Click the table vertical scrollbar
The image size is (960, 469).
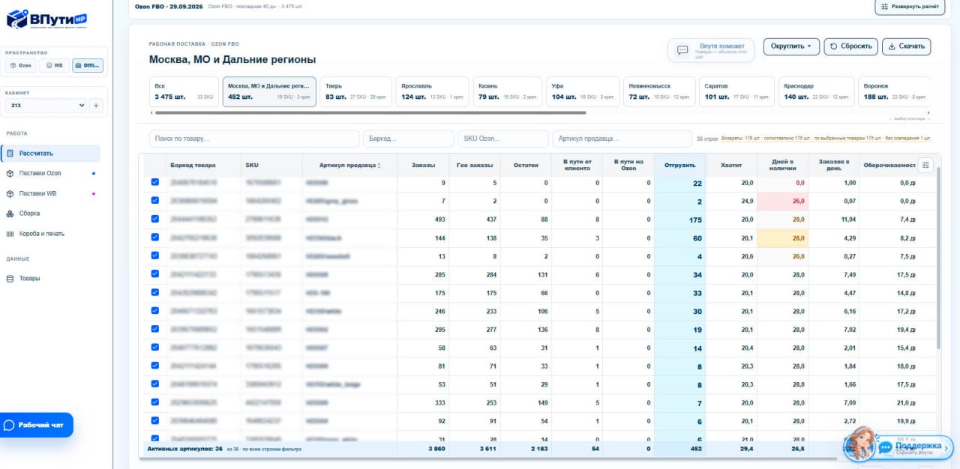[x=938, y=258]
